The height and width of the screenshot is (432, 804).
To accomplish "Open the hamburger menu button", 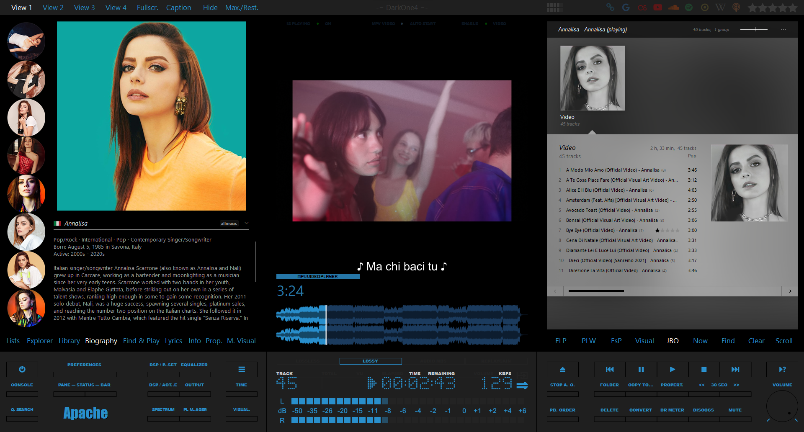I will point(242,369).
